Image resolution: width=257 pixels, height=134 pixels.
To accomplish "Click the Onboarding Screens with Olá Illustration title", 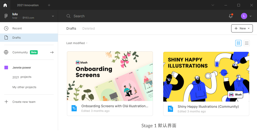I will click(x=115, y=106).
